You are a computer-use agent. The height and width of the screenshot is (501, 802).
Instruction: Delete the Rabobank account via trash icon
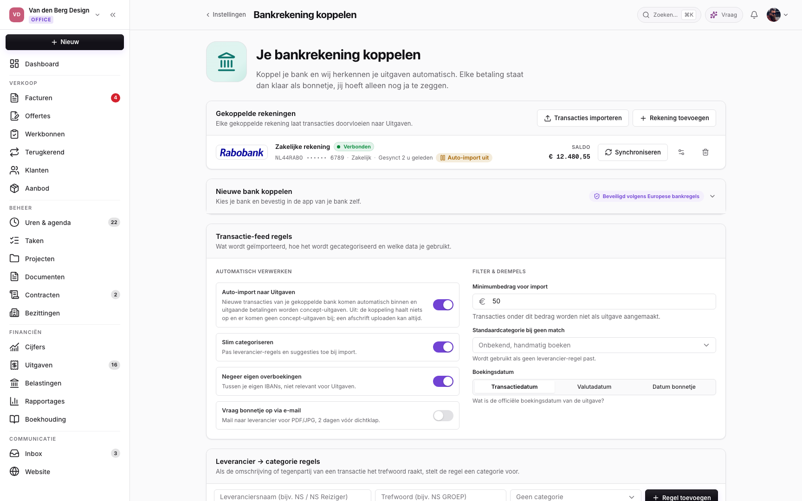point(705,152)
